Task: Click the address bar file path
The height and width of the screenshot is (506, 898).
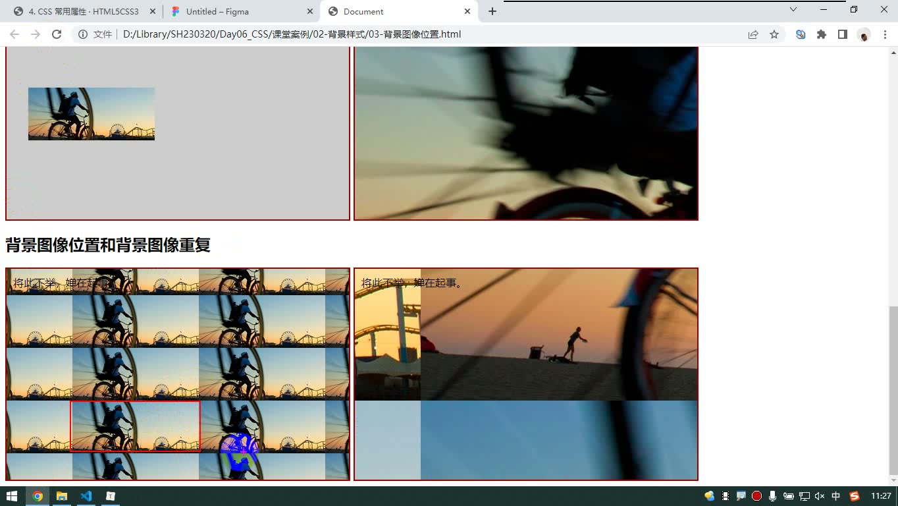Action: tap(292, 34)
